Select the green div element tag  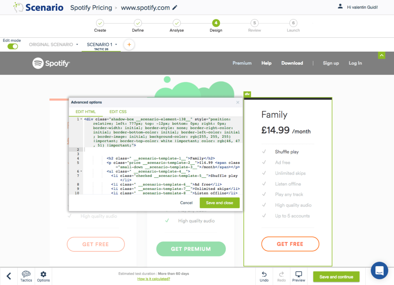(247, 94)
